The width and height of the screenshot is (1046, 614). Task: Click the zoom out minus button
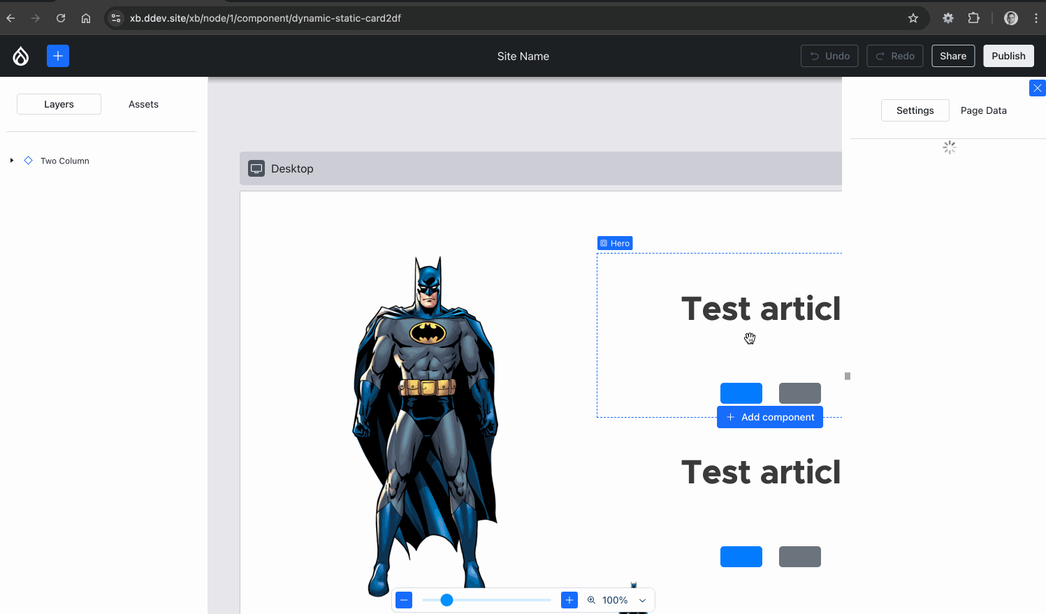404,600
